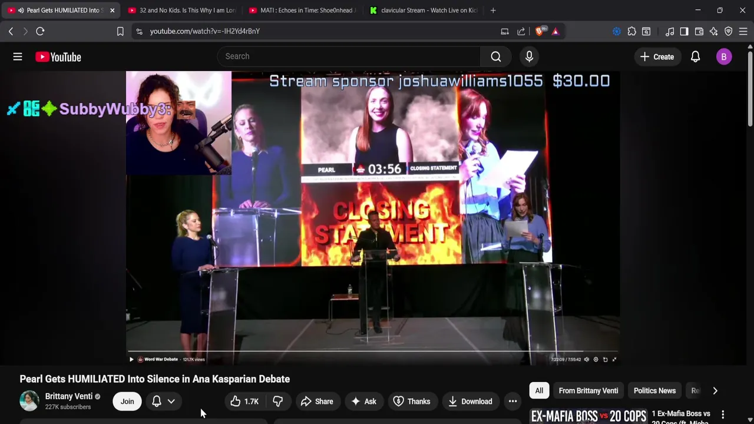This screenshot has width=754, height=424.
Task: Click the page vertical scrollbar
Action: point(750,88)
